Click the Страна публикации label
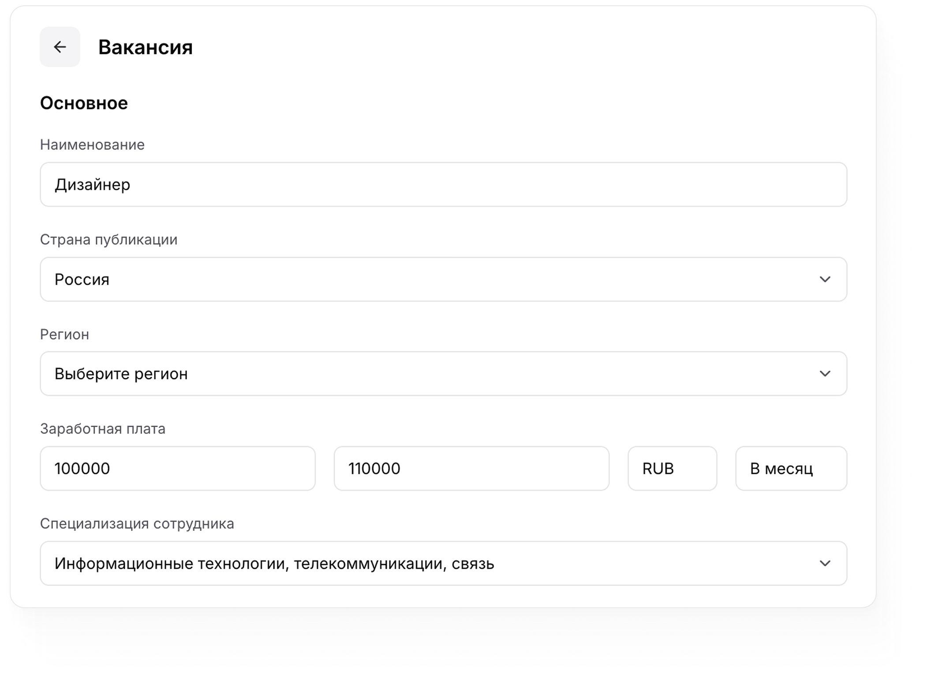 [x=108, y=240]
